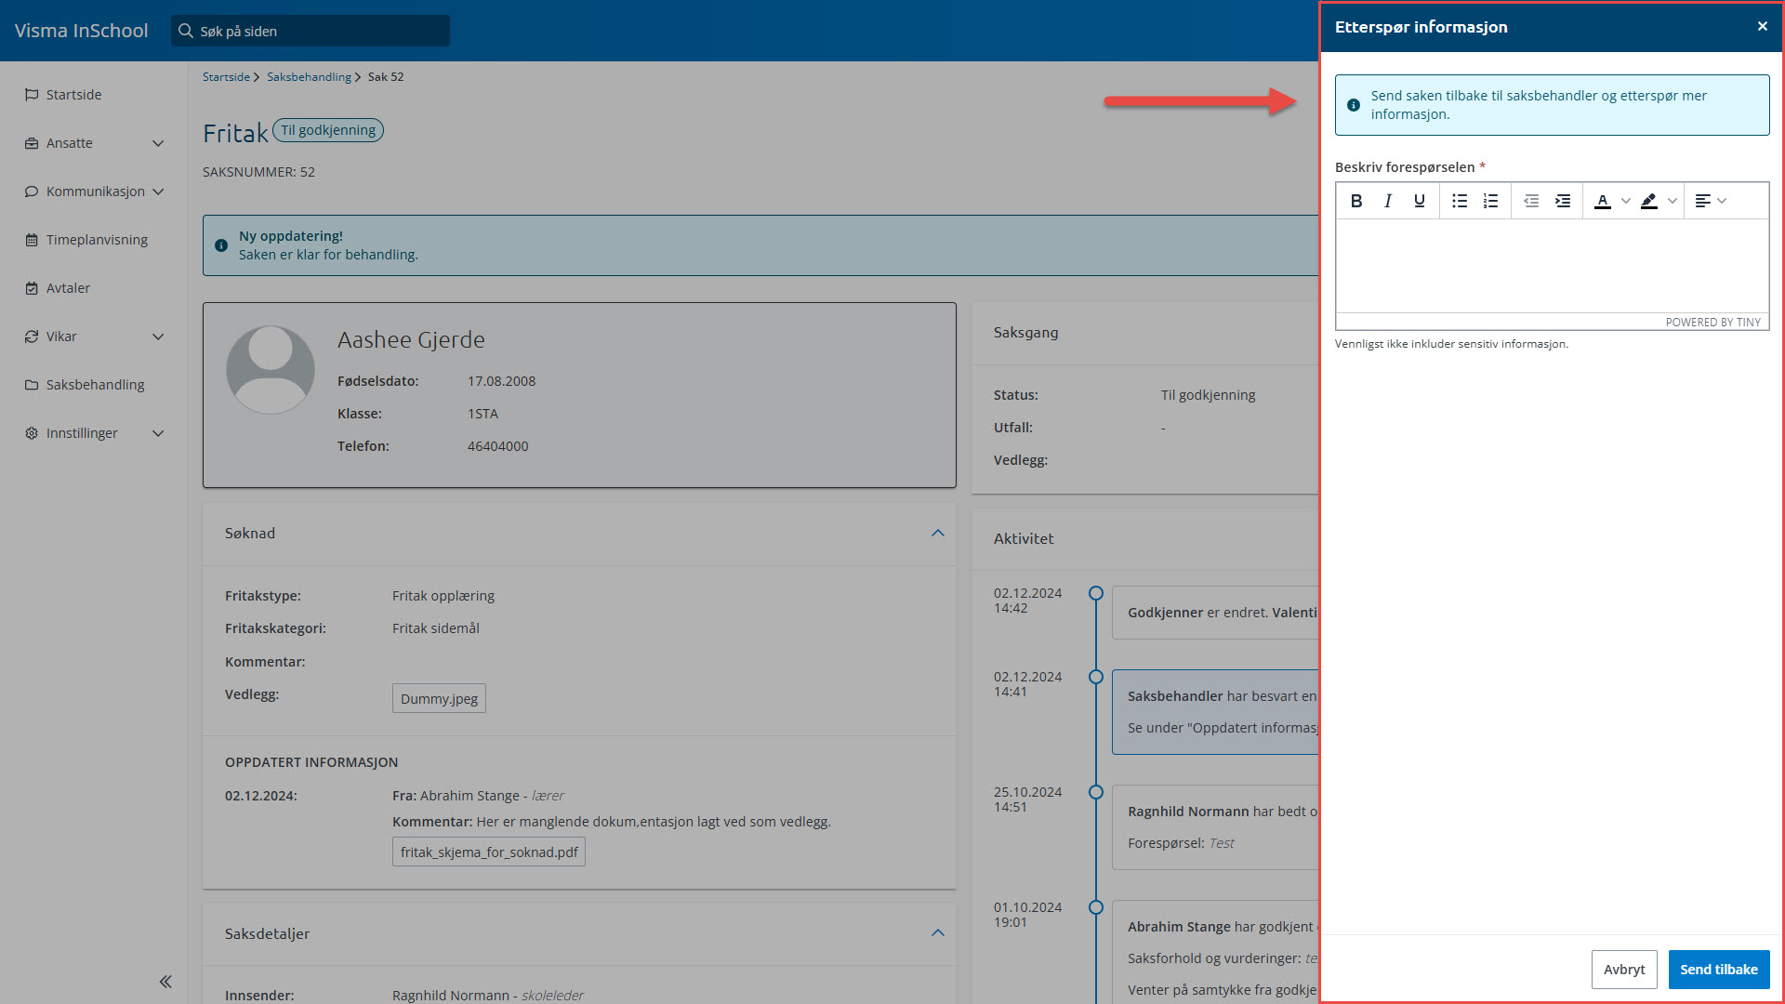This screenshot has width=1785, height=1004.
Task: Increase indent in editor
Action: point(1563,201)
